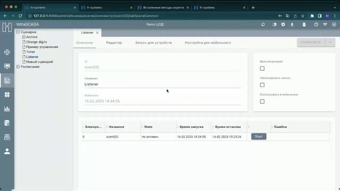Open the store sidebar icon

(x=7, y=137)
